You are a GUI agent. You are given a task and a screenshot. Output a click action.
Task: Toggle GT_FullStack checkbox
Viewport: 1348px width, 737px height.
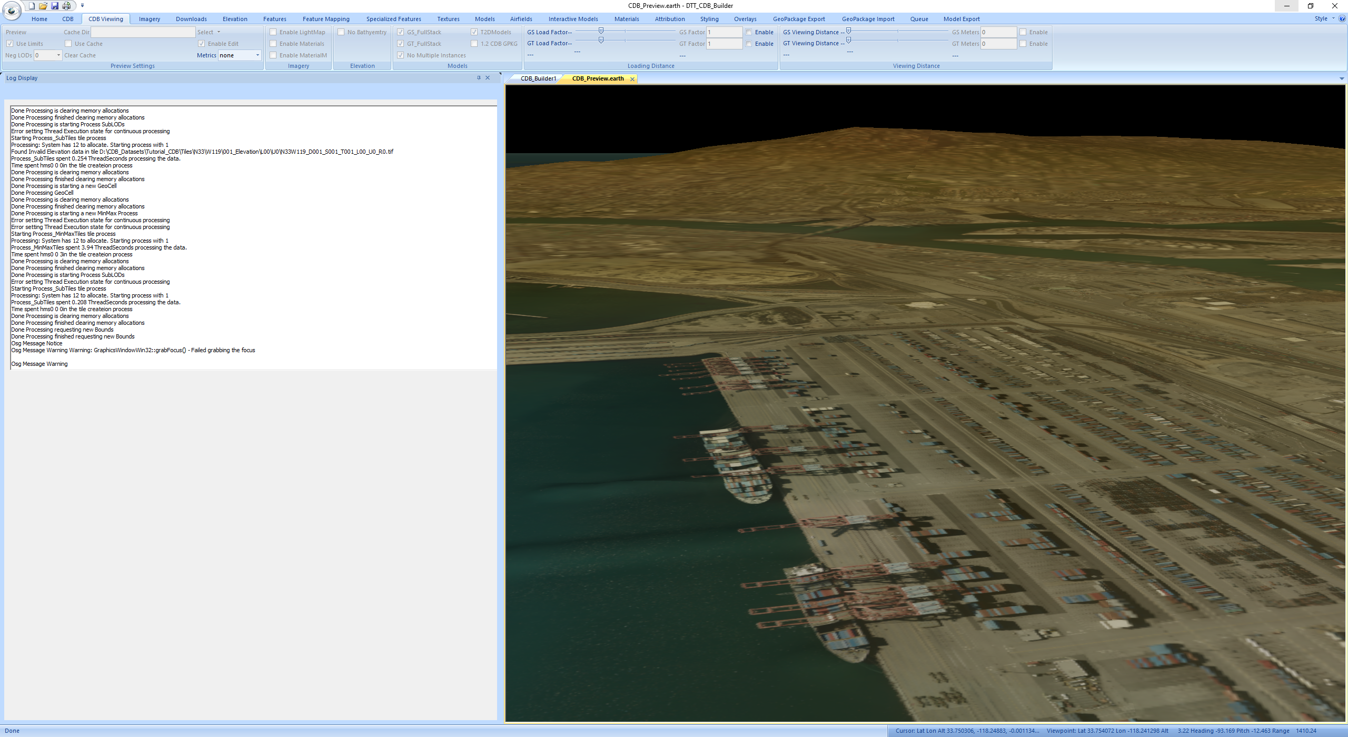(x=400, y=44)
